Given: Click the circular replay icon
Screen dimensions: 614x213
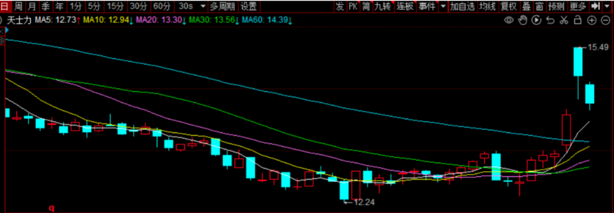Looking at the screenshot, I should tap(537, 20).
